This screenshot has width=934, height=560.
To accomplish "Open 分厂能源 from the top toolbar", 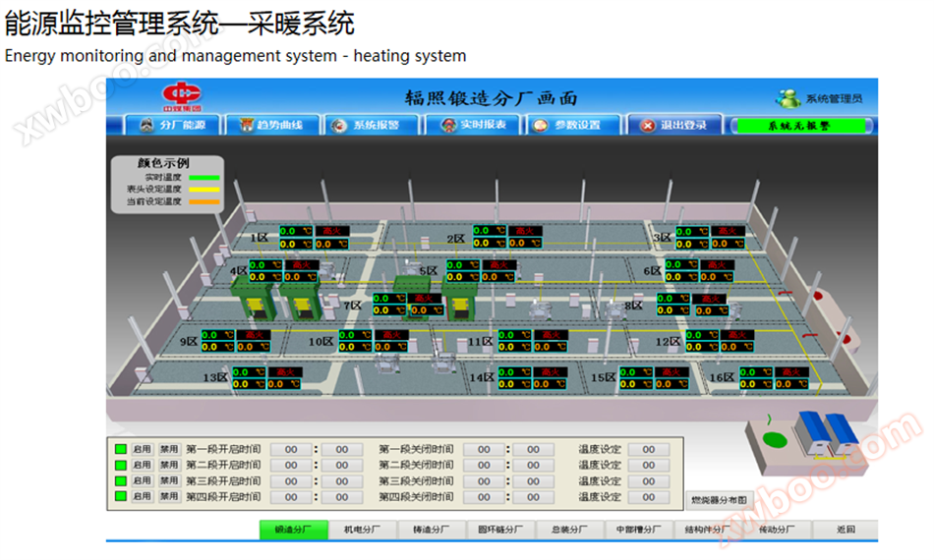I will [173, 125].
